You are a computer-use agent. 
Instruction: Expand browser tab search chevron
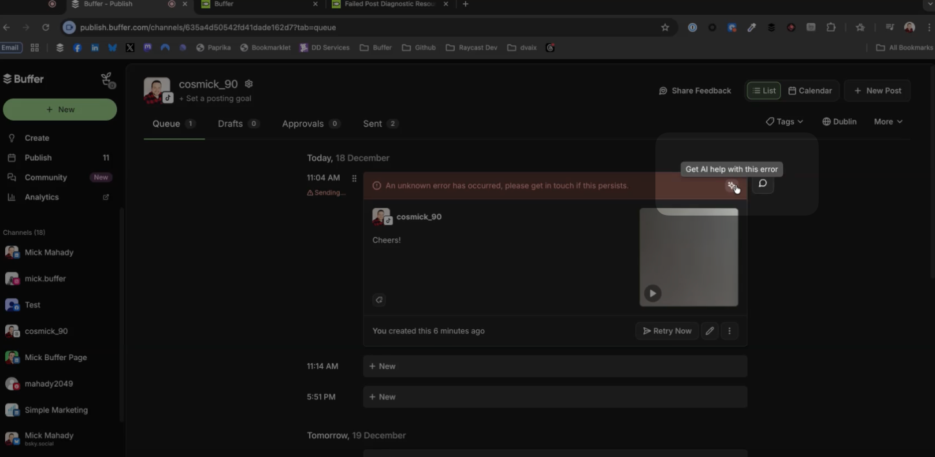(x=930, y=4)
